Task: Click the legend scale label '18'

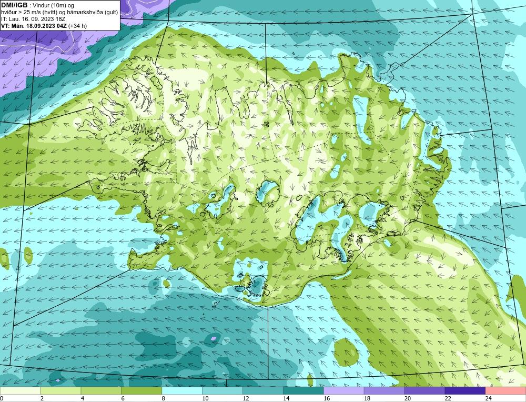Action: click(x=367, y=398)
